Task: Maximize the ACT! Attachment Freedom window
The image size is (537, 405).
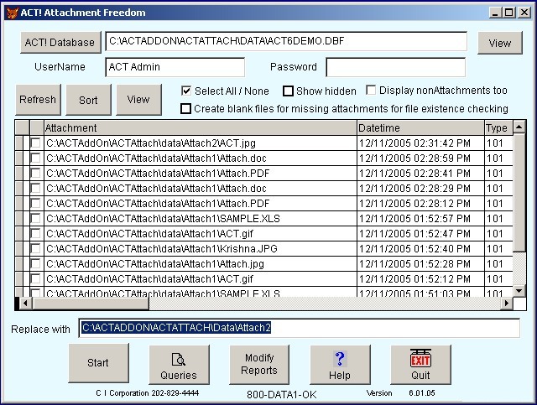Action: [509, 13]
